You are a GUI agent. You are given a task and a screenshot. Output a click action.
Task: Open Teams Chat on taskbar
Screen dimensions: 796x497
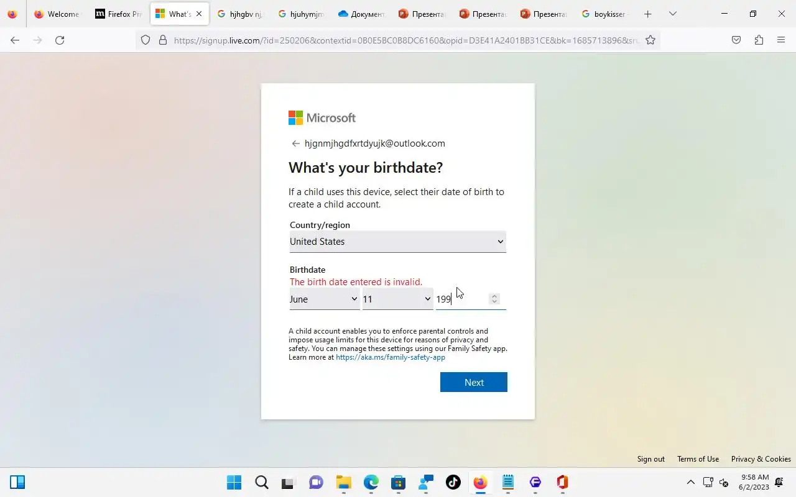pyautogui.click(x=316, y=482)
